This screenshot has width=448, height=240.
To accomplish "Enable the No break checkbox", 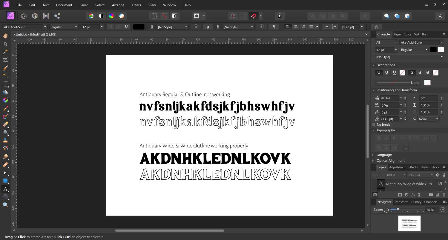I will pyautogui.click(x=374, y=124).
